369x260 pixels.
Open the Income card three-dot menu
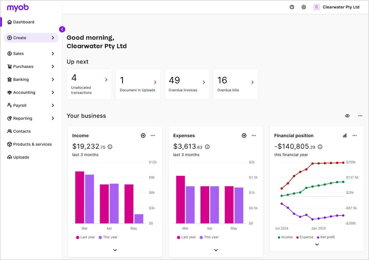[153, 135]
